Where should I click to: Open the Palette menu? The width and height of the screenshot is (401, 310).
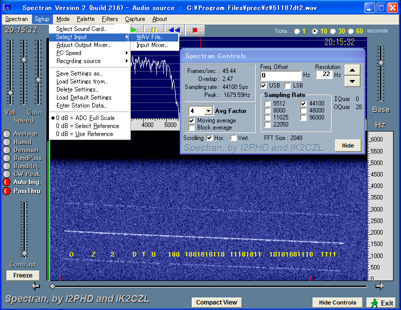coord(86,19)
